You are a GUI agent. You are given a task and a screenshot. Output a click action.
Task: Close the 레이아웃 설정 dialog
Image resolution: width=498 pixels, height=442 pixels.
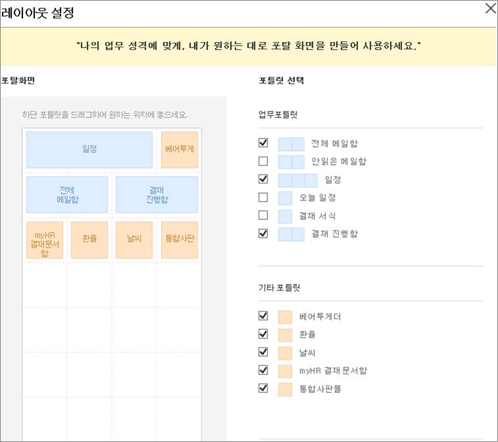pyautogui.click(x=490, y=9)
